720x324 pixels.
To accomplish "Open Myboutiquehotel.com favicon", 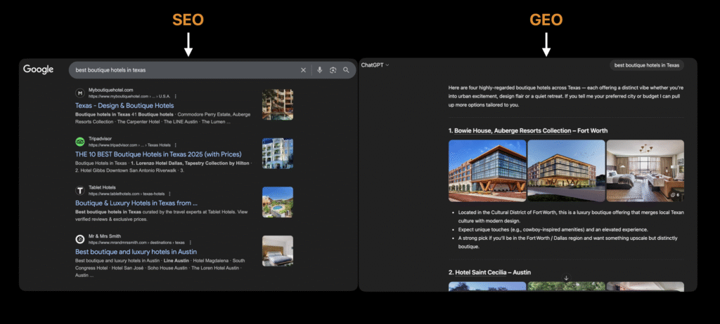I will pos(80,93).
